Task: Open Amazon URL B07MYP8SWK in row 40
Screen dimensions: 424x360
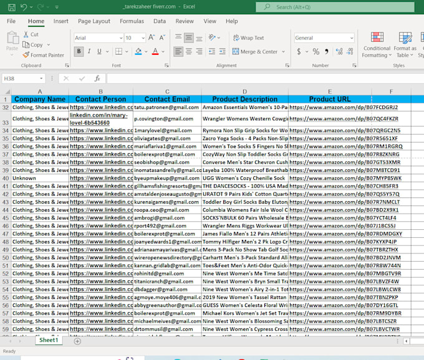Action: click(x=345, y=178)
